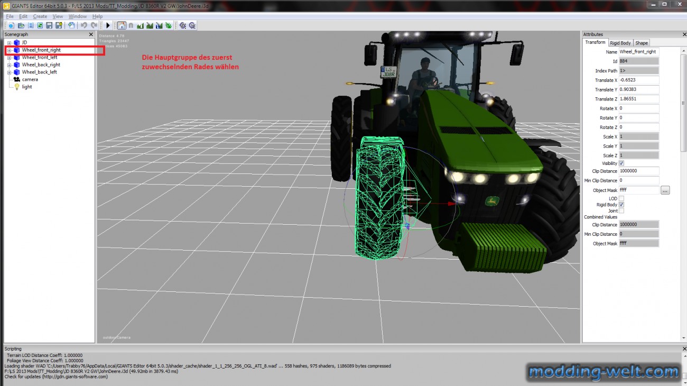
Task: Toggle the house-shaped navigation mode icon
Action: pos(122,25)
